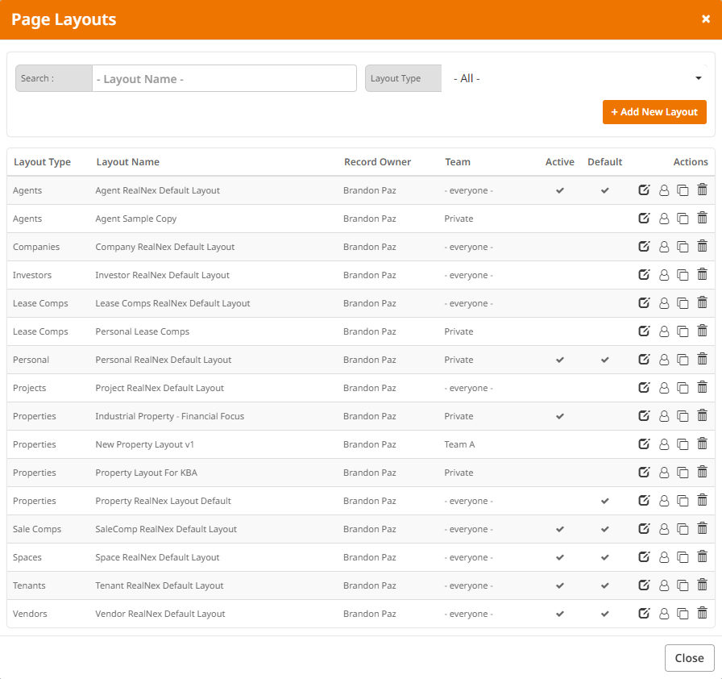The height and width of the screenshot is (679, 722).
Task: Close the Page Layouts dialog with X
Action: [x=705, y=19]
